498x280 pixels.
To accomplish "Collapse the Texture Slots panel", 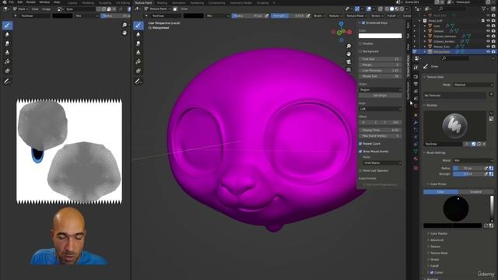I will point(435,77).
